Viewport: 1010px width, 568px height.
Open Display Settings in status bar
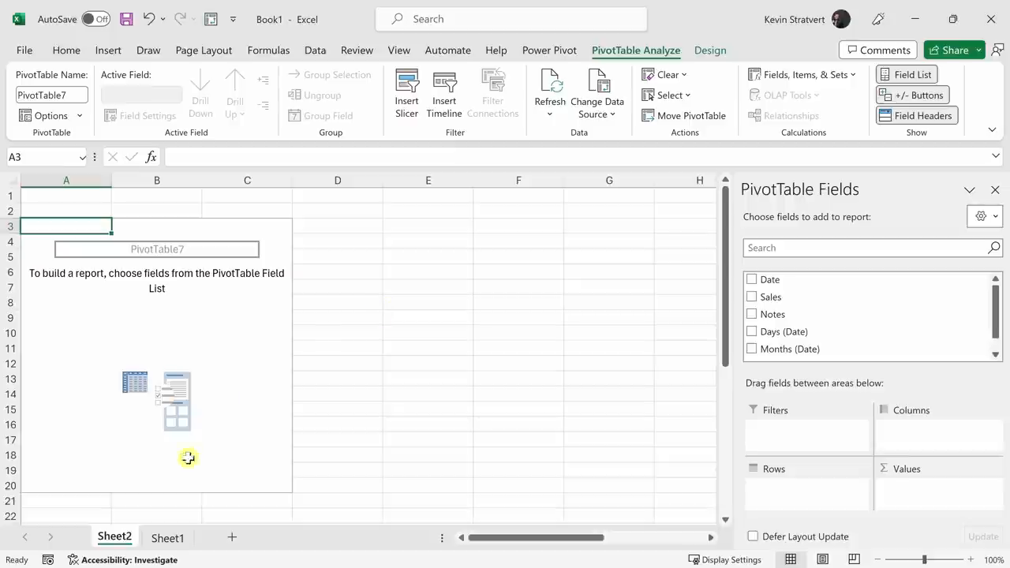pyautogui.click(x=724, y=560)
